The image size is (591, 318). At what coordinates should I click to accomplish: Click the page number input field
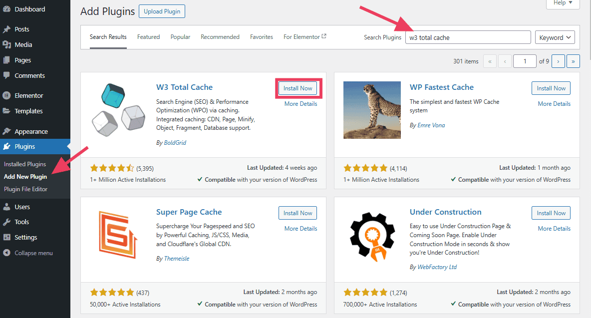pos(525,61)
